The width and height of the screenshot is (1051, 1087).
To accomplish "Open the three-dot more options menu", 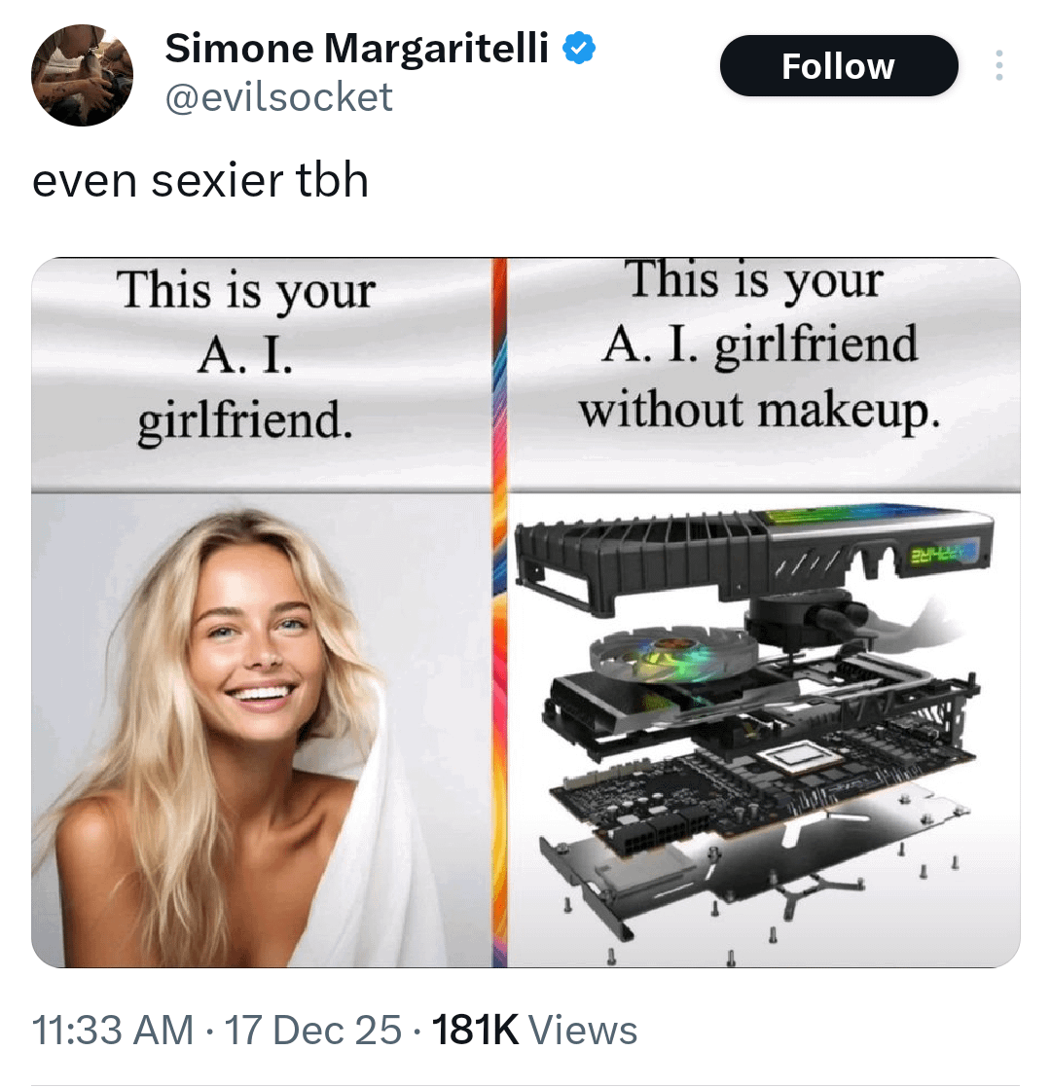I will click(x=998, y=65).
